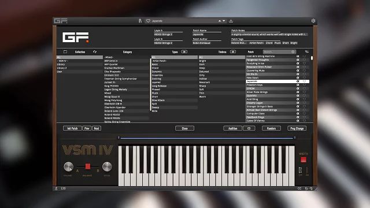Screen dimensions: 370x208
Task: Click the sort order arrows icon
Action: pyautogui.click(x=306, y=51)
